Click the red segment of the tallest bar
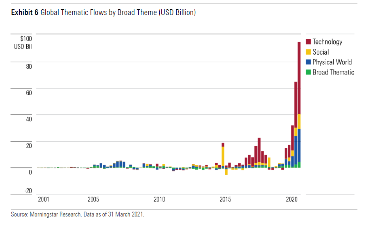The width and height of the screenshot is (374, 225). pyautogui.click(x=299, y=77)
